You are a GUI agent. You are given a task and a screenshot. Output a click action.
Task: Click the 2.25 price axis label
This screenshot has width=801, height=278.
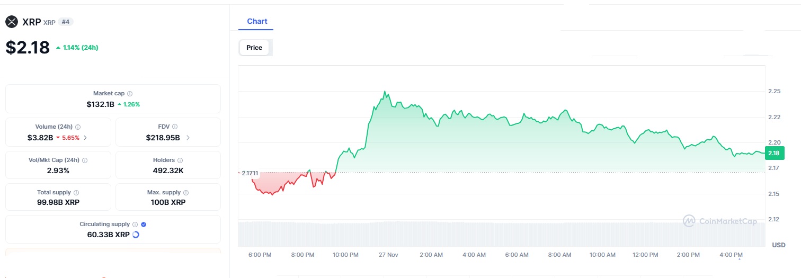tap(774, 91)
